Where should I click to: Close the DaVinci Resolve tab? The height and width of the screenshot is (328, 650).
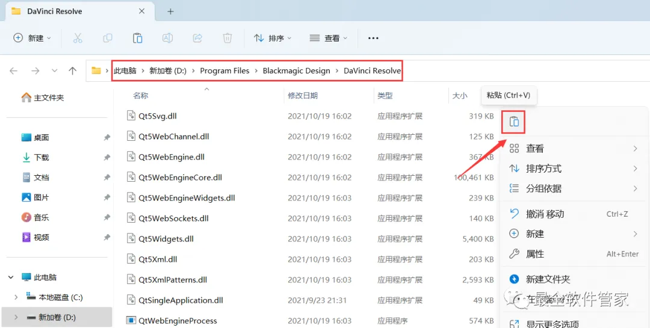pos(142,11)
